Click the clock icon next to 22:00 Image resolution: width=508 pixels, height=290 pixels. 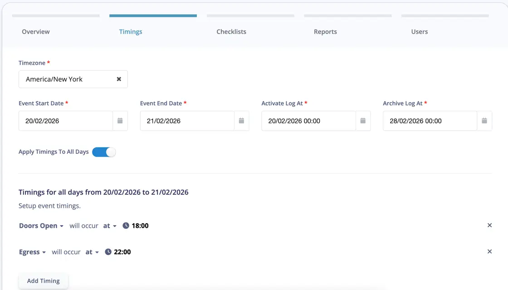tap(107, 251)
